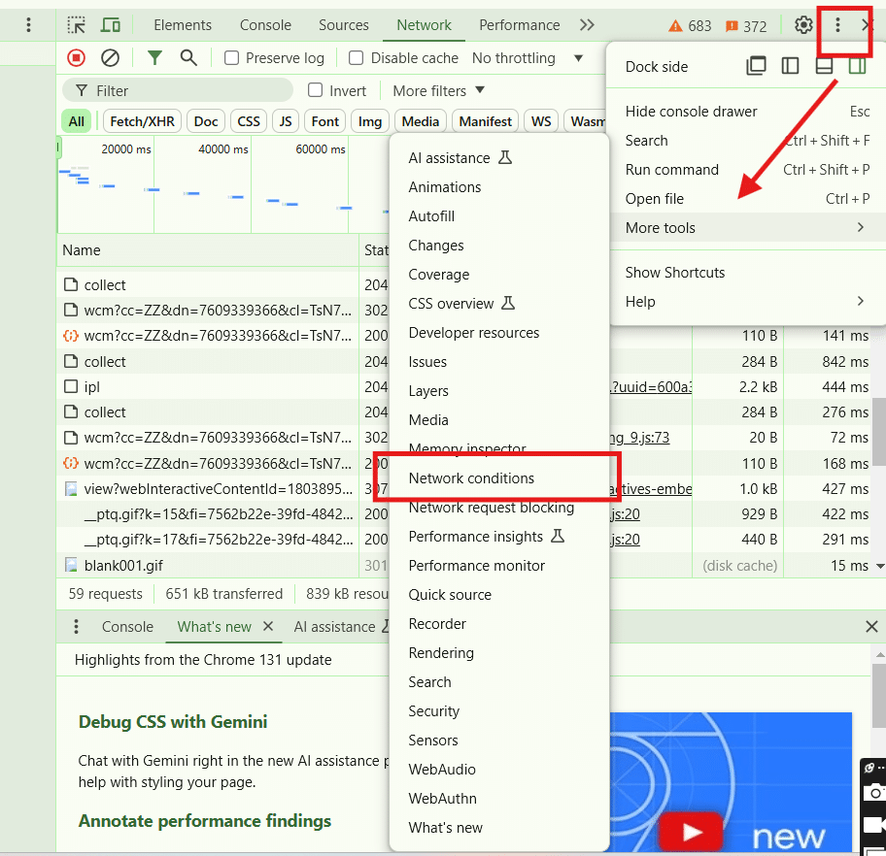Filter requests by Fetch/XHR

(x=141, y=121)
